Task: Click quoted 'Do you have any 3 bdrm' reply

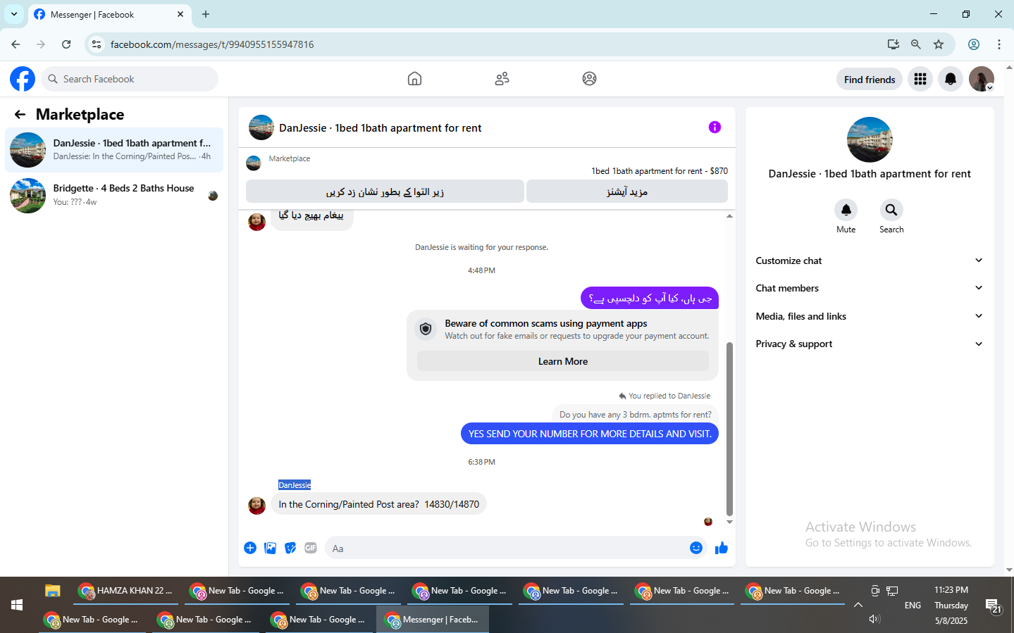Action: click(x=636, y=415)
